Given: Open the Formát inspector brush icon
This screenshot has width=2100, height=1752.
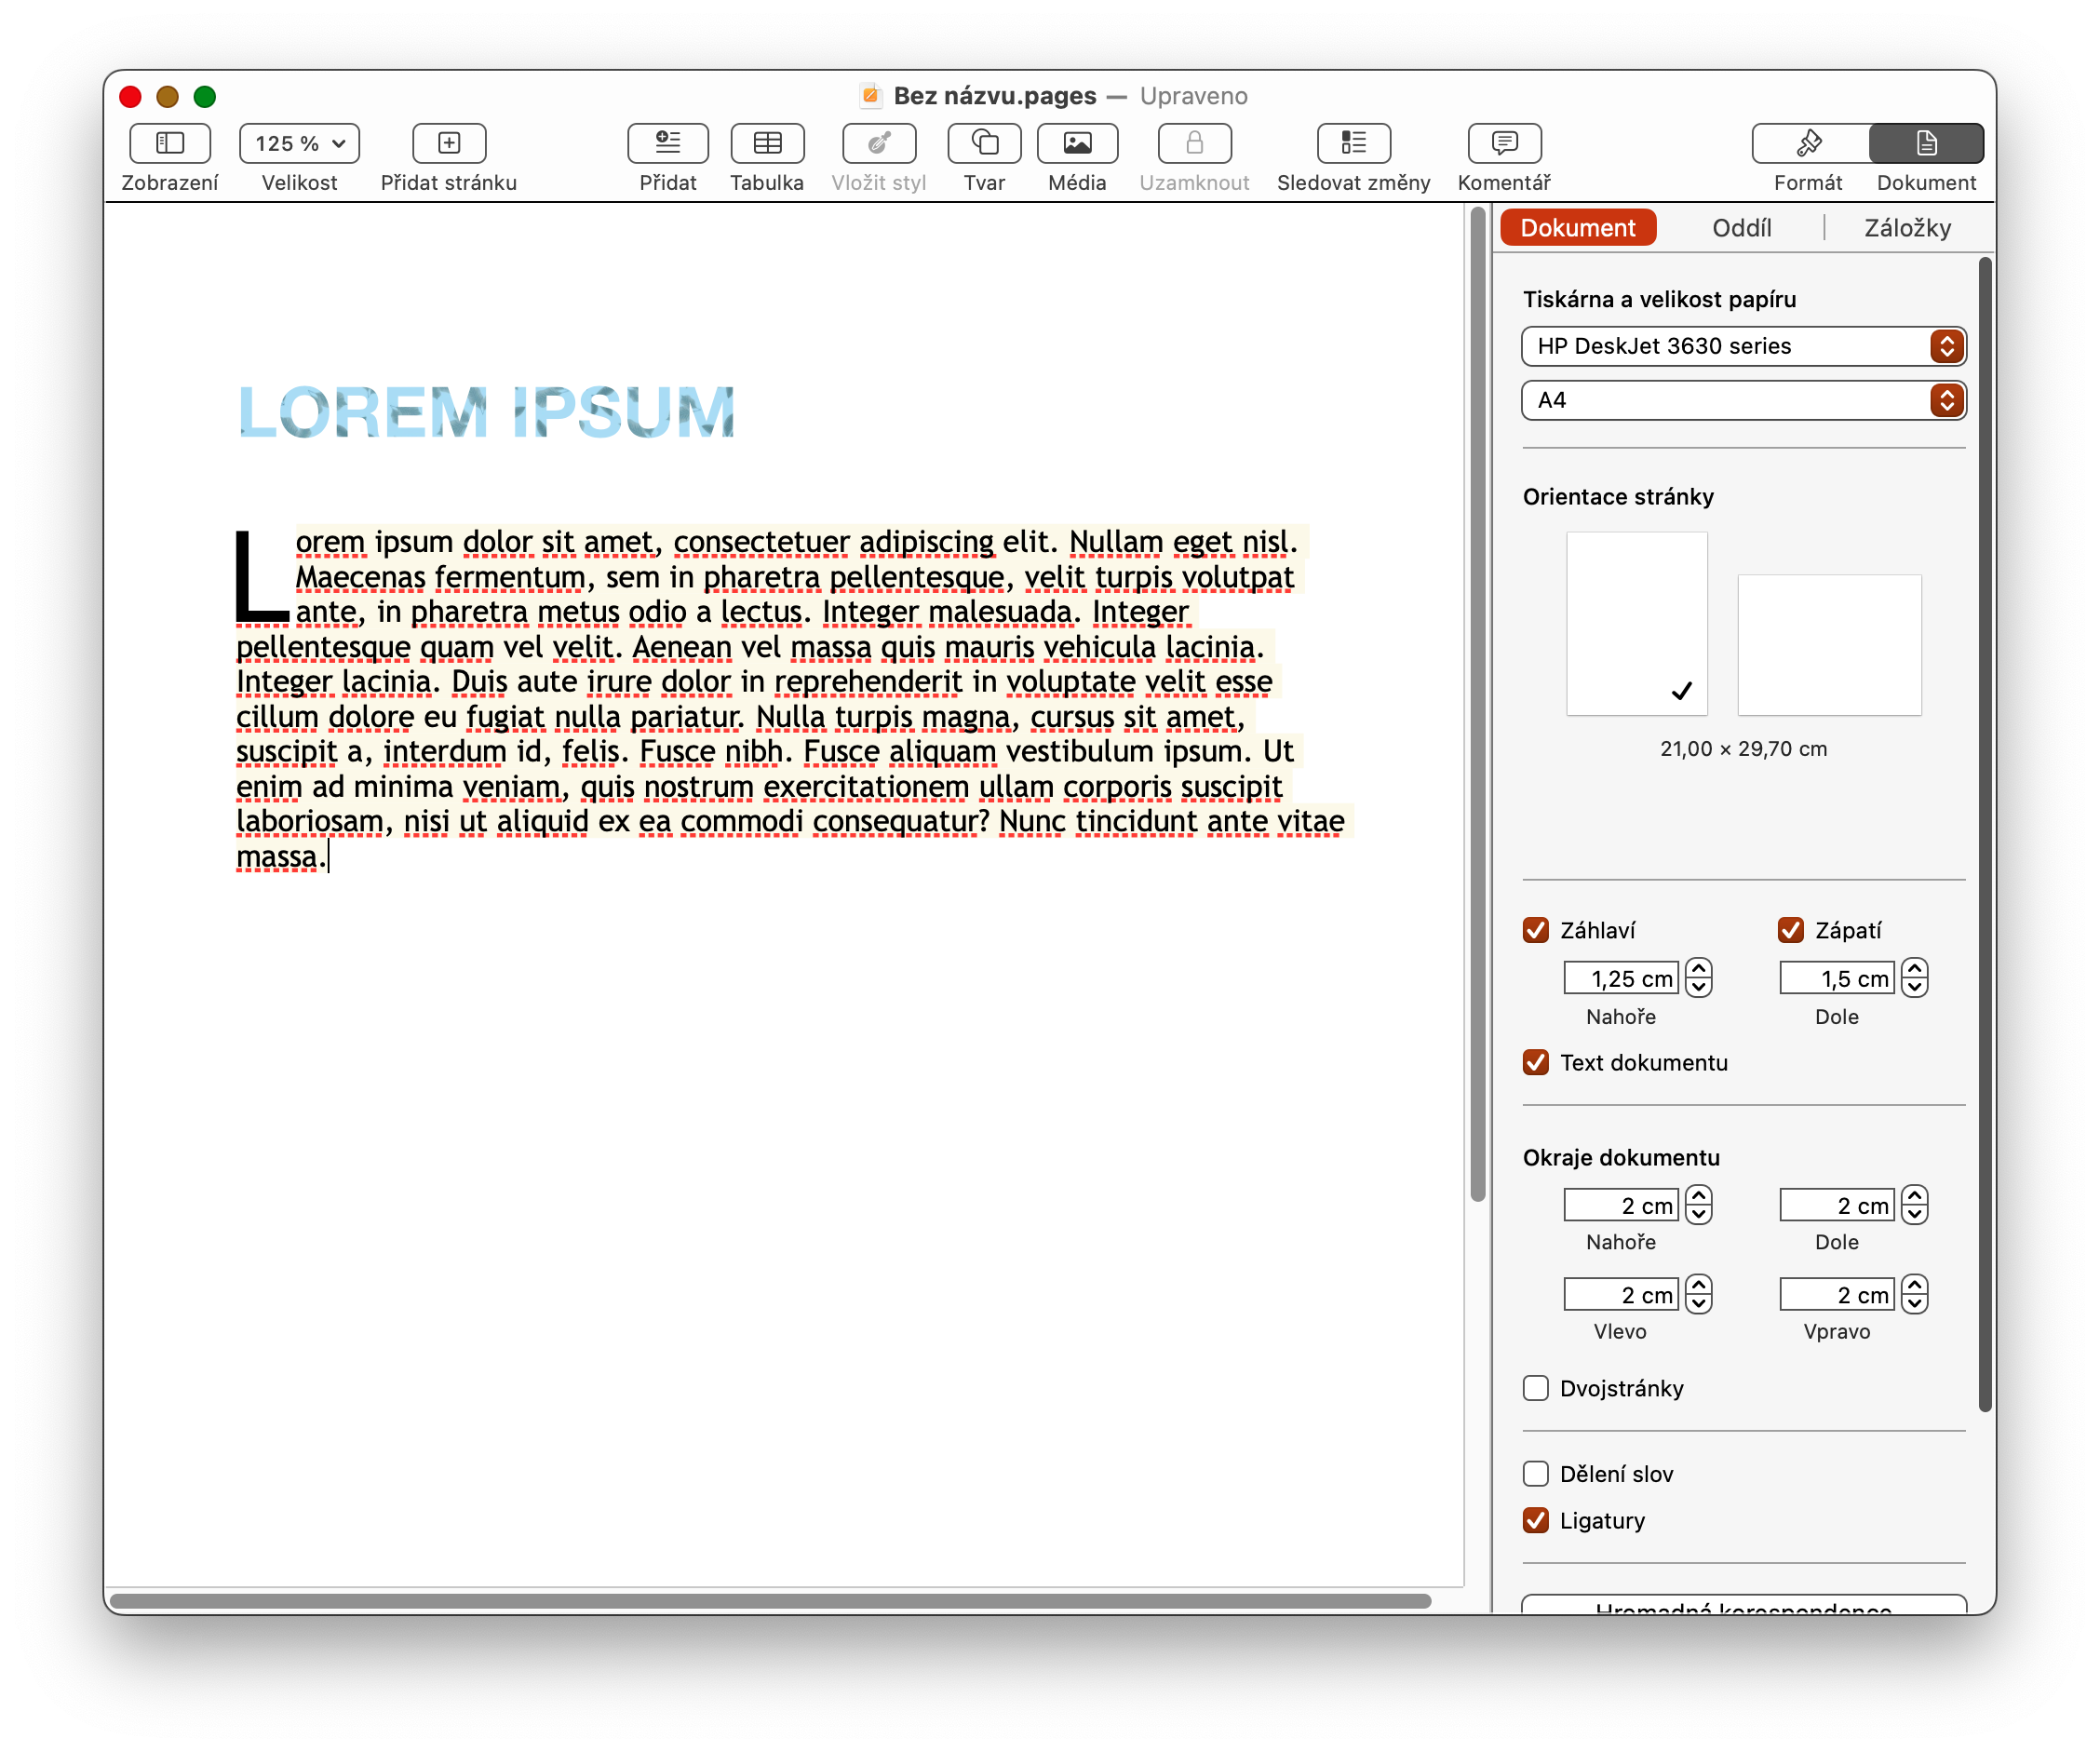Looking at the screenshot, I should (x=1808, y=143).
